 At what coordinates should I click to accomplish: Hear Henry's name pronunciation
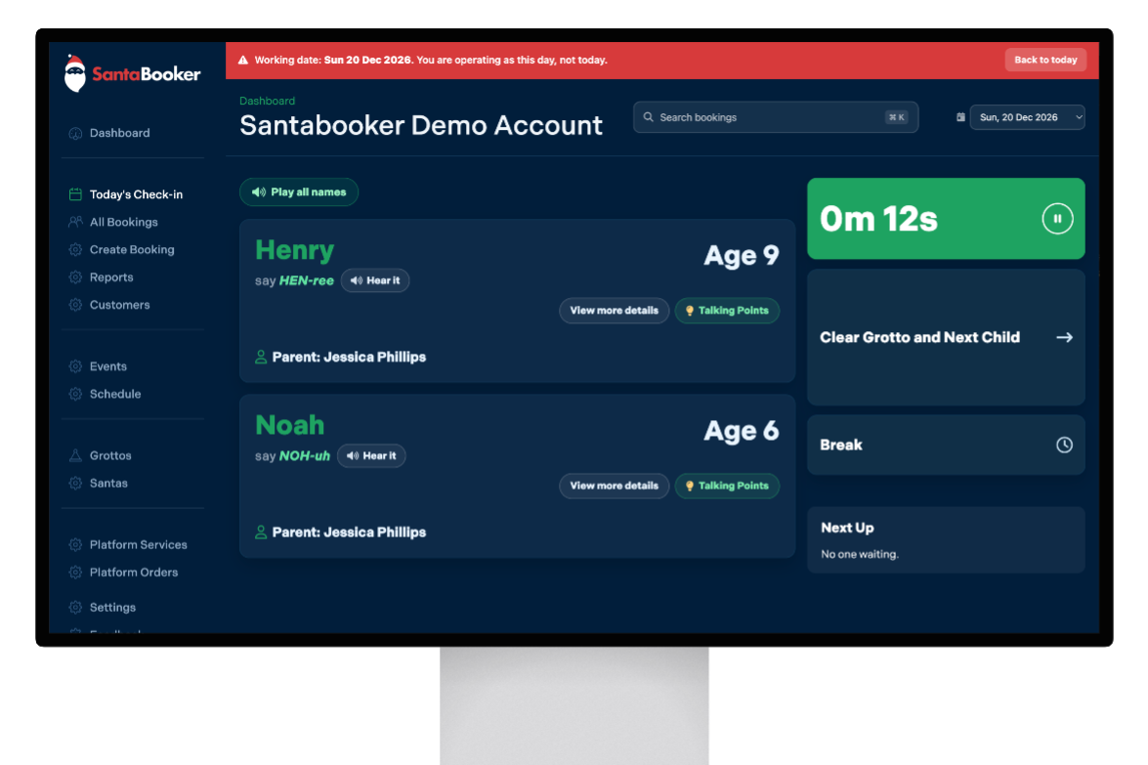[x=375, y=280]
